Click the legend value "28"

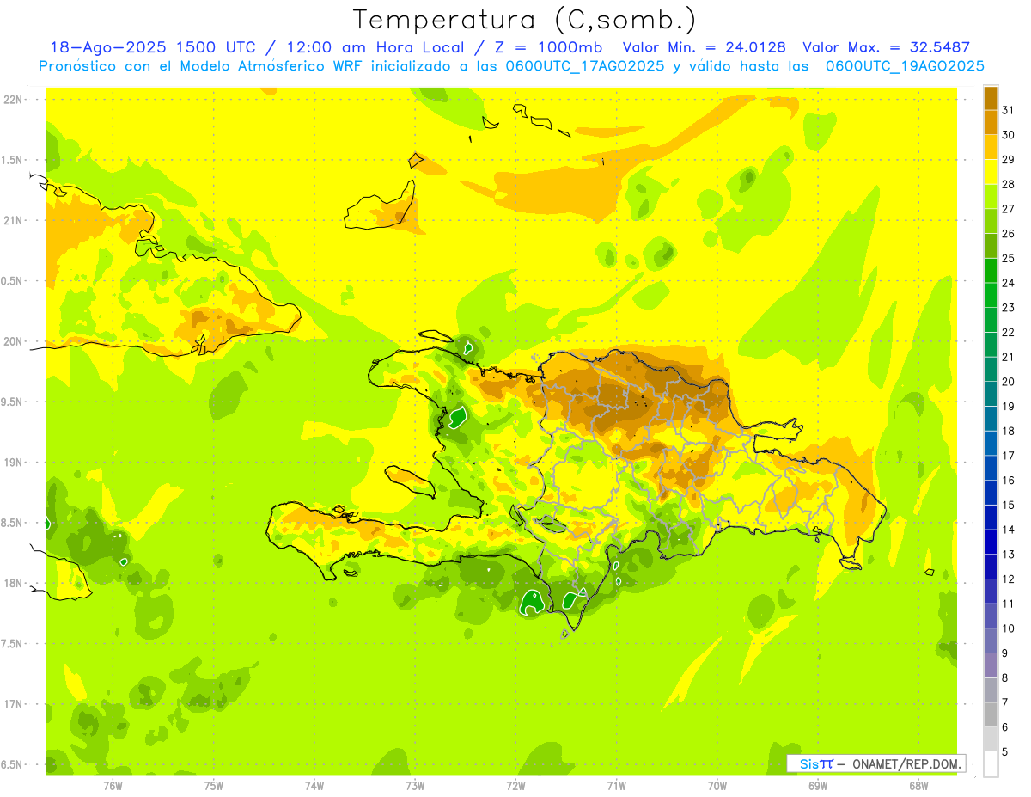pyautogui.click(x=1009, y=183)
